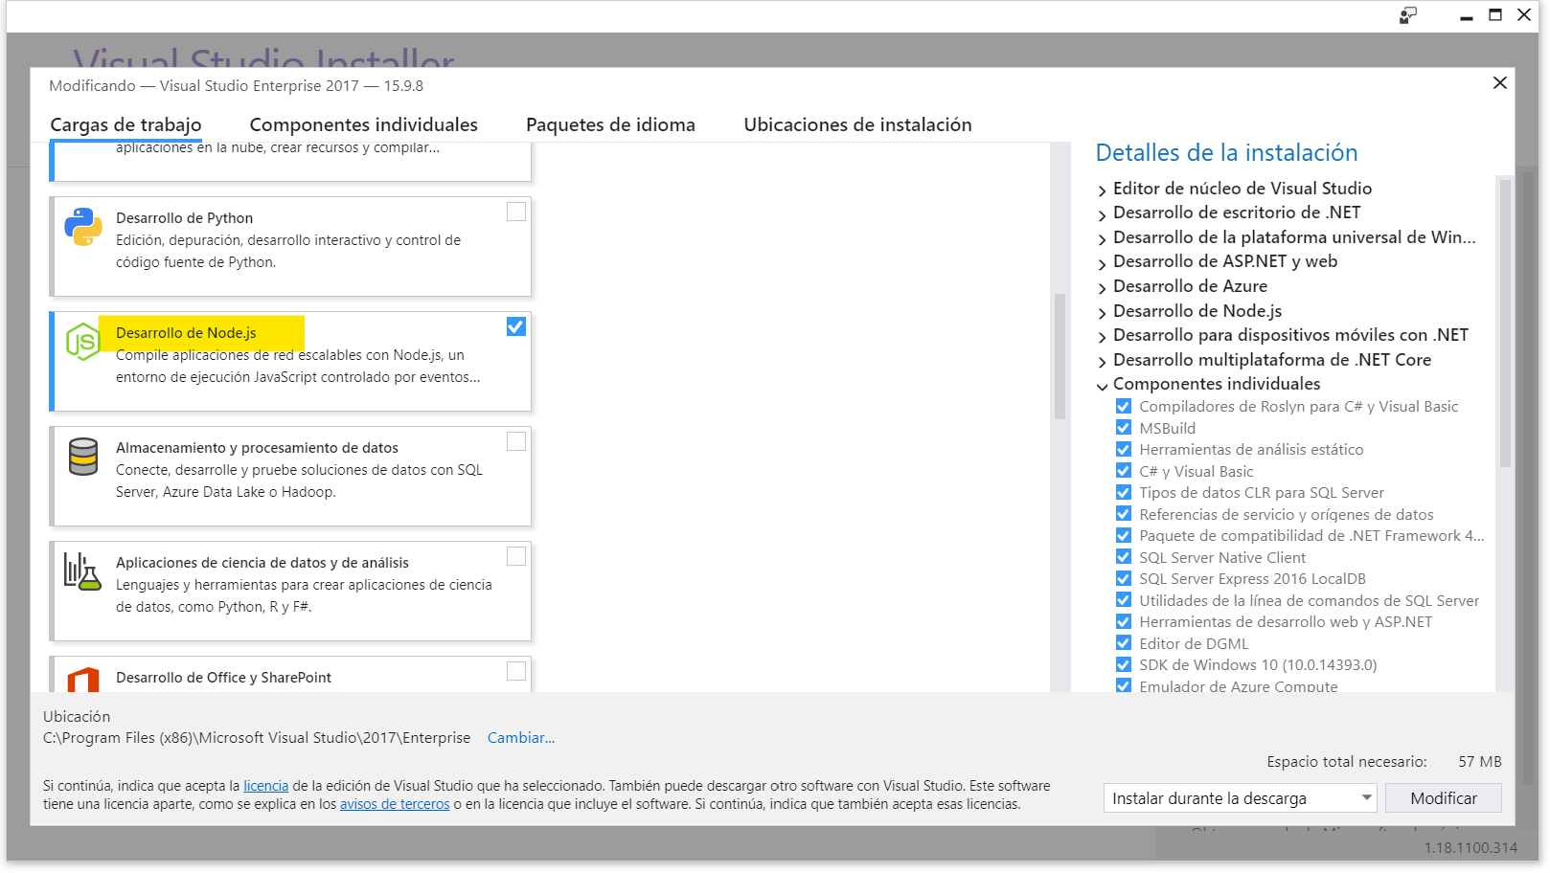Expand Desarrollo de Azure details
The height and width of the screenshot is (873, 1550).
pyautogui.click(x=1103, y=287)
